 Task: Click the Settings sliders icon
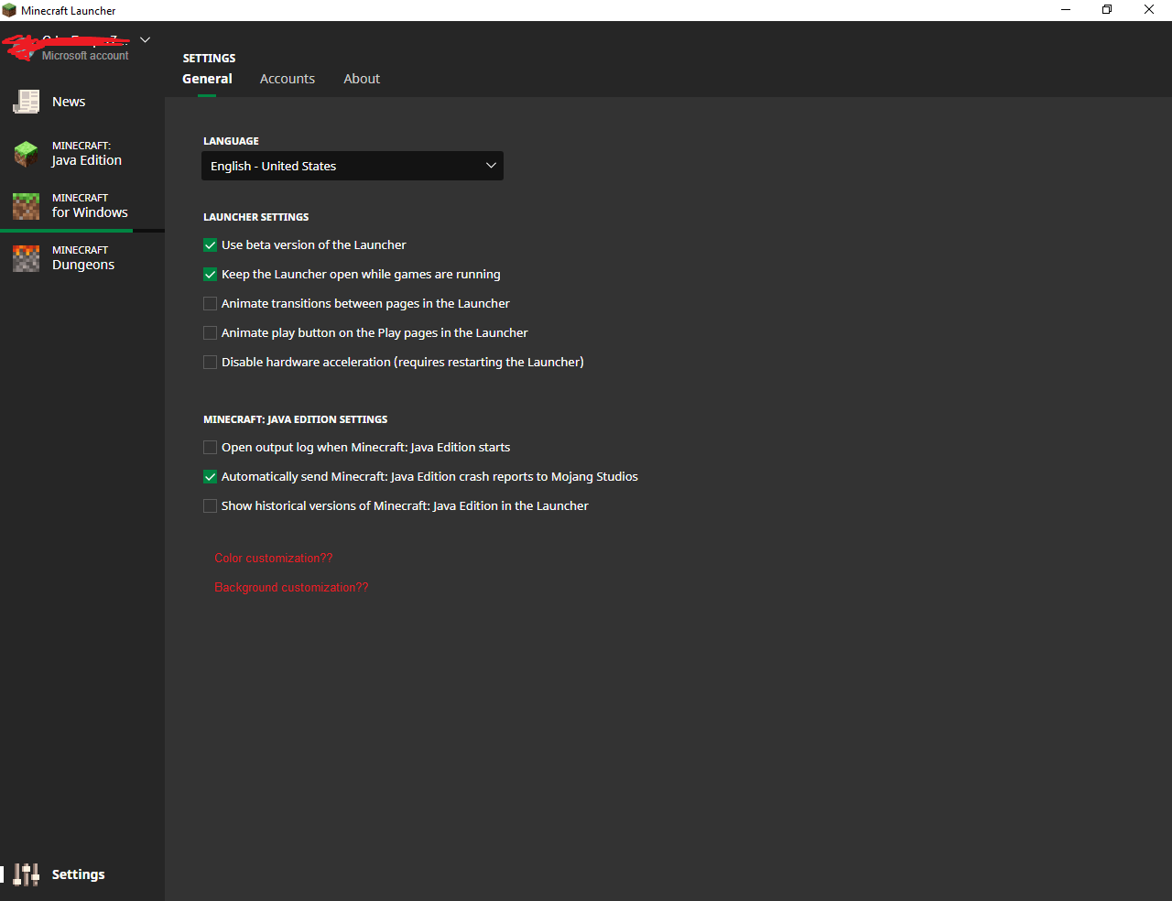click(x=27, y=874)
